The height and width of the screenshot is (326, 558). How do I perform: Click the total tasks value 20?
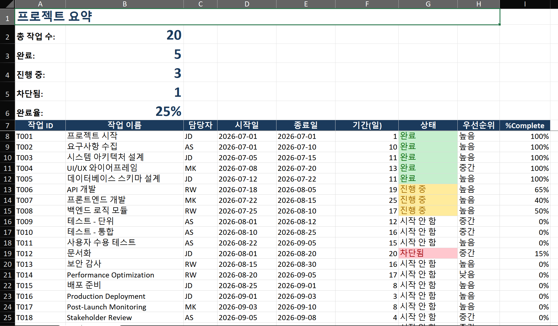pos(124,35)
